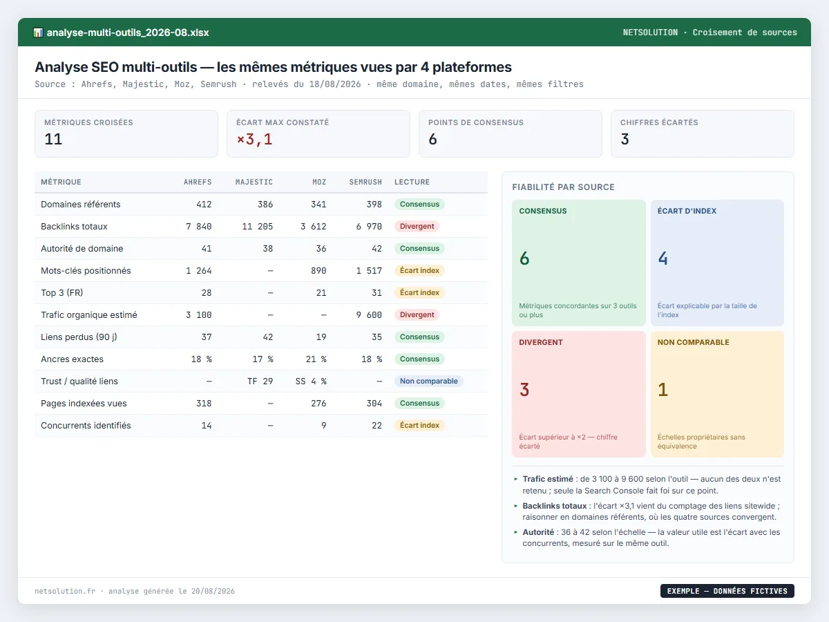Select the Points de consensus card

[511, 134]
